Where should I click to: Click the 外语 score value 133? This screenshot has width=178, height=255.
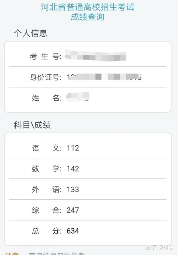73,190
